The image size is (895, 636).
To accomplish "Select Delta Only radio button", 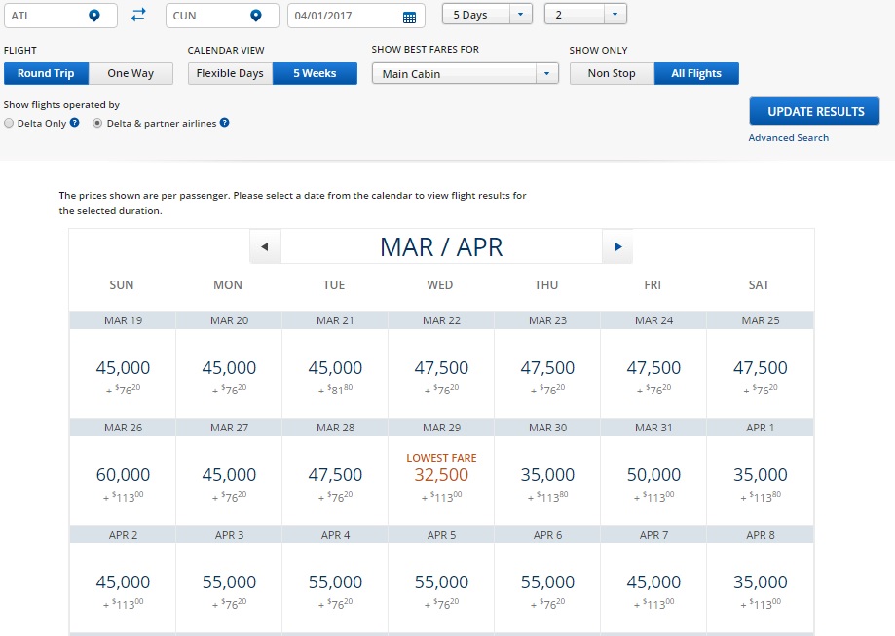I will click(9, 123).
